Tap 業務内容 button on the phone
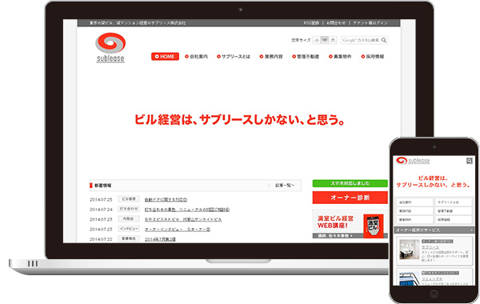This screenshot has width=480, height=304. [414, 211]
